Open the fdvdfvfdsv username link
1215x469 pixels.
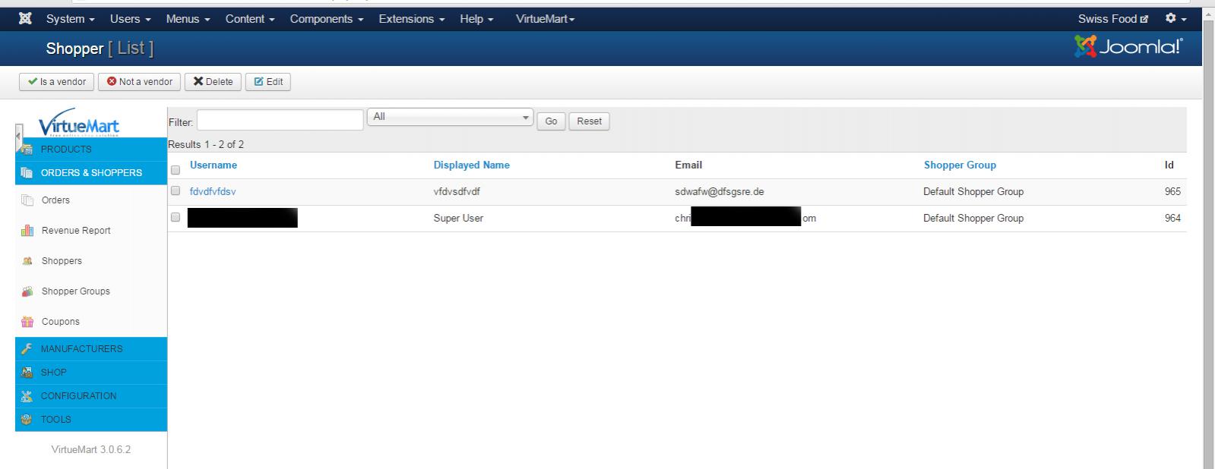213,192
